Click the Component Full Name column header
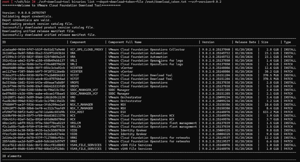300x162 pixels. coord(125,42)
